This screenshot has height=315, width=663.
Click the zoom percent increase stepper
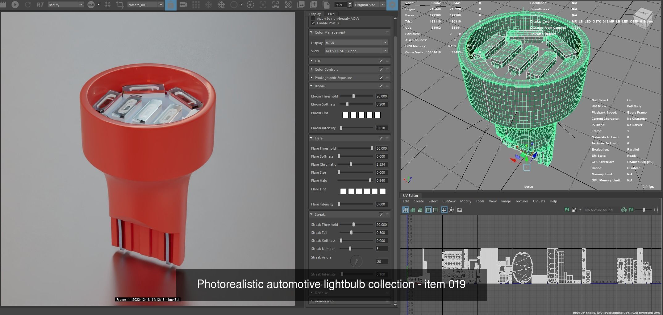(x=350, y=3)
